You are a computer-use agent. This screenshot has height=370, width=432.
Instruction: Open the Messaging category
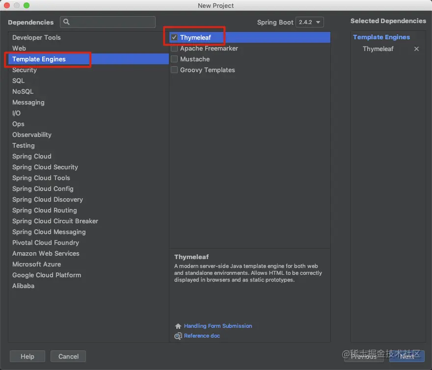click(x=88, y=102)
